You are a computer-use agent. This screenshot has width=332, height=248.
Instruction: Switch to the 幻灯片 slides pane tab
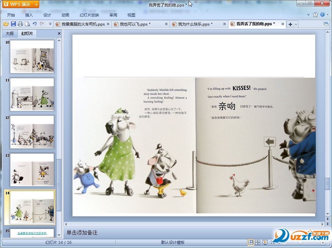click(x=27, y=33)
